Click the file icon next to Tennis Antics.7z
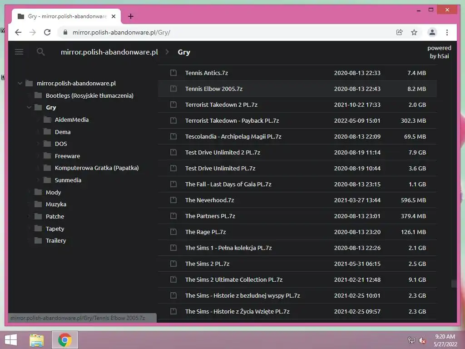This screenshot has height=349, width=465. click(x=173, y=73)
